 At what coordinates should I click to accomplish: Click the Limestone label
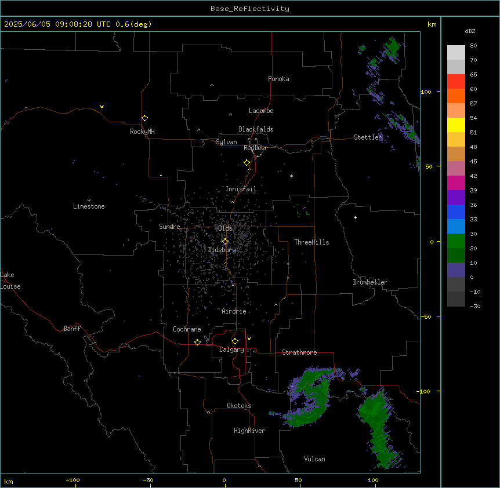point(89,206)
